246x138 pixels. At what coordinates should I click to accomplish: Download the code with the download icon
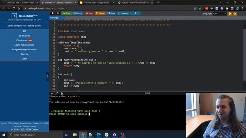pyautogui.click(x=135, y=13)
